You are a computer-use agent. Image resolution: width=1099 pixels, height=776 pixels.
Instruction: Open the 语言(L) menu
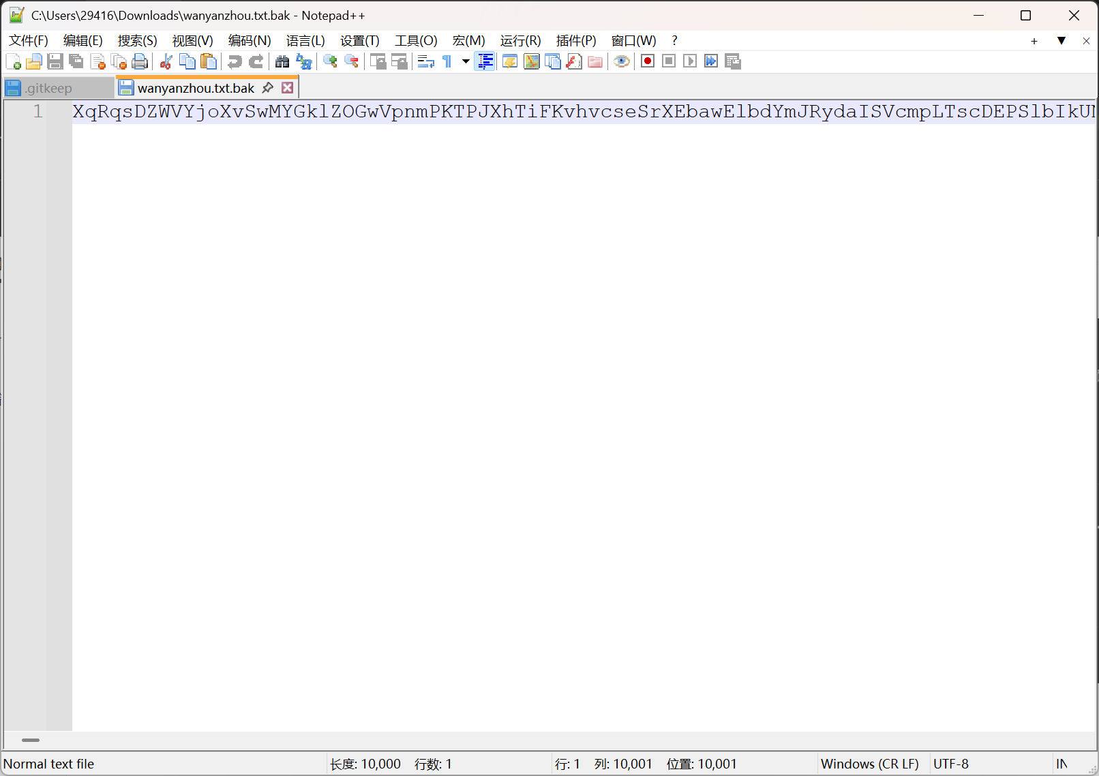point(305,41)
